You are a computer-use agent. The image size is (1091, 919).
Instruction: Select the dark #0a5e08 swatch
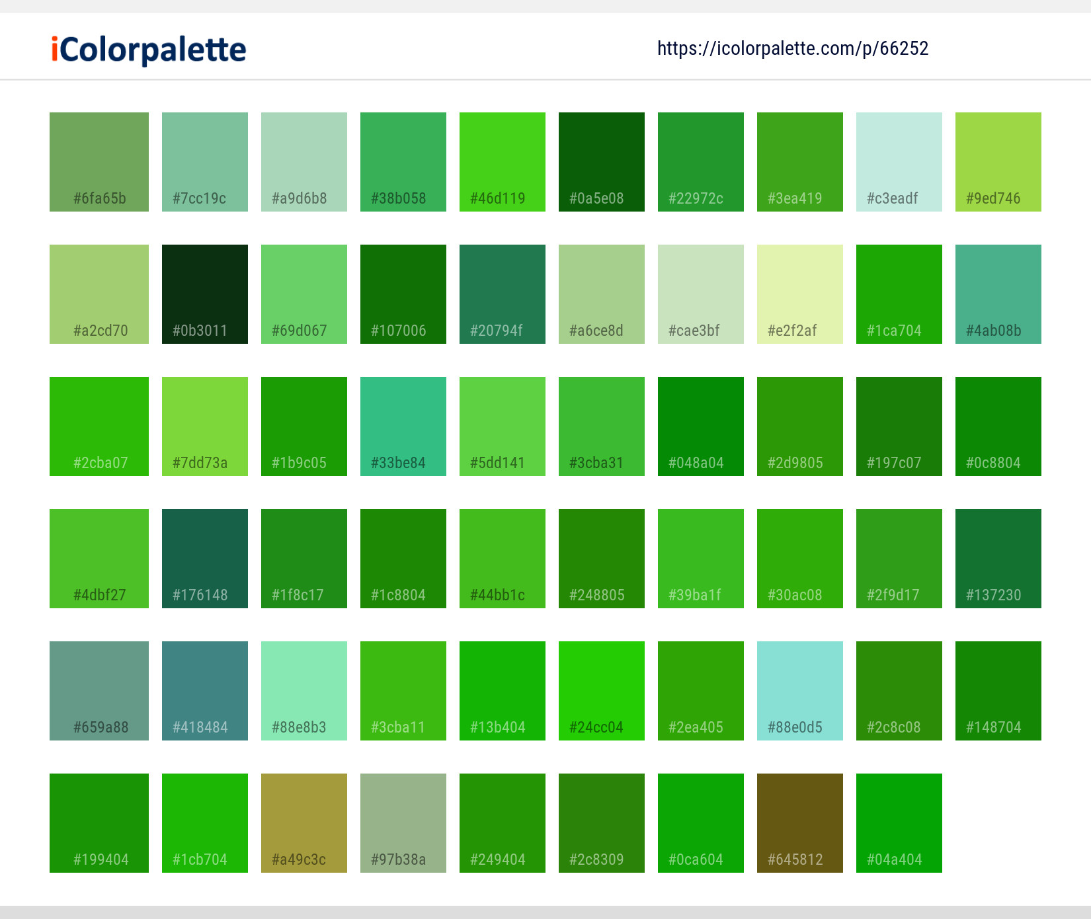click(602, 162)
